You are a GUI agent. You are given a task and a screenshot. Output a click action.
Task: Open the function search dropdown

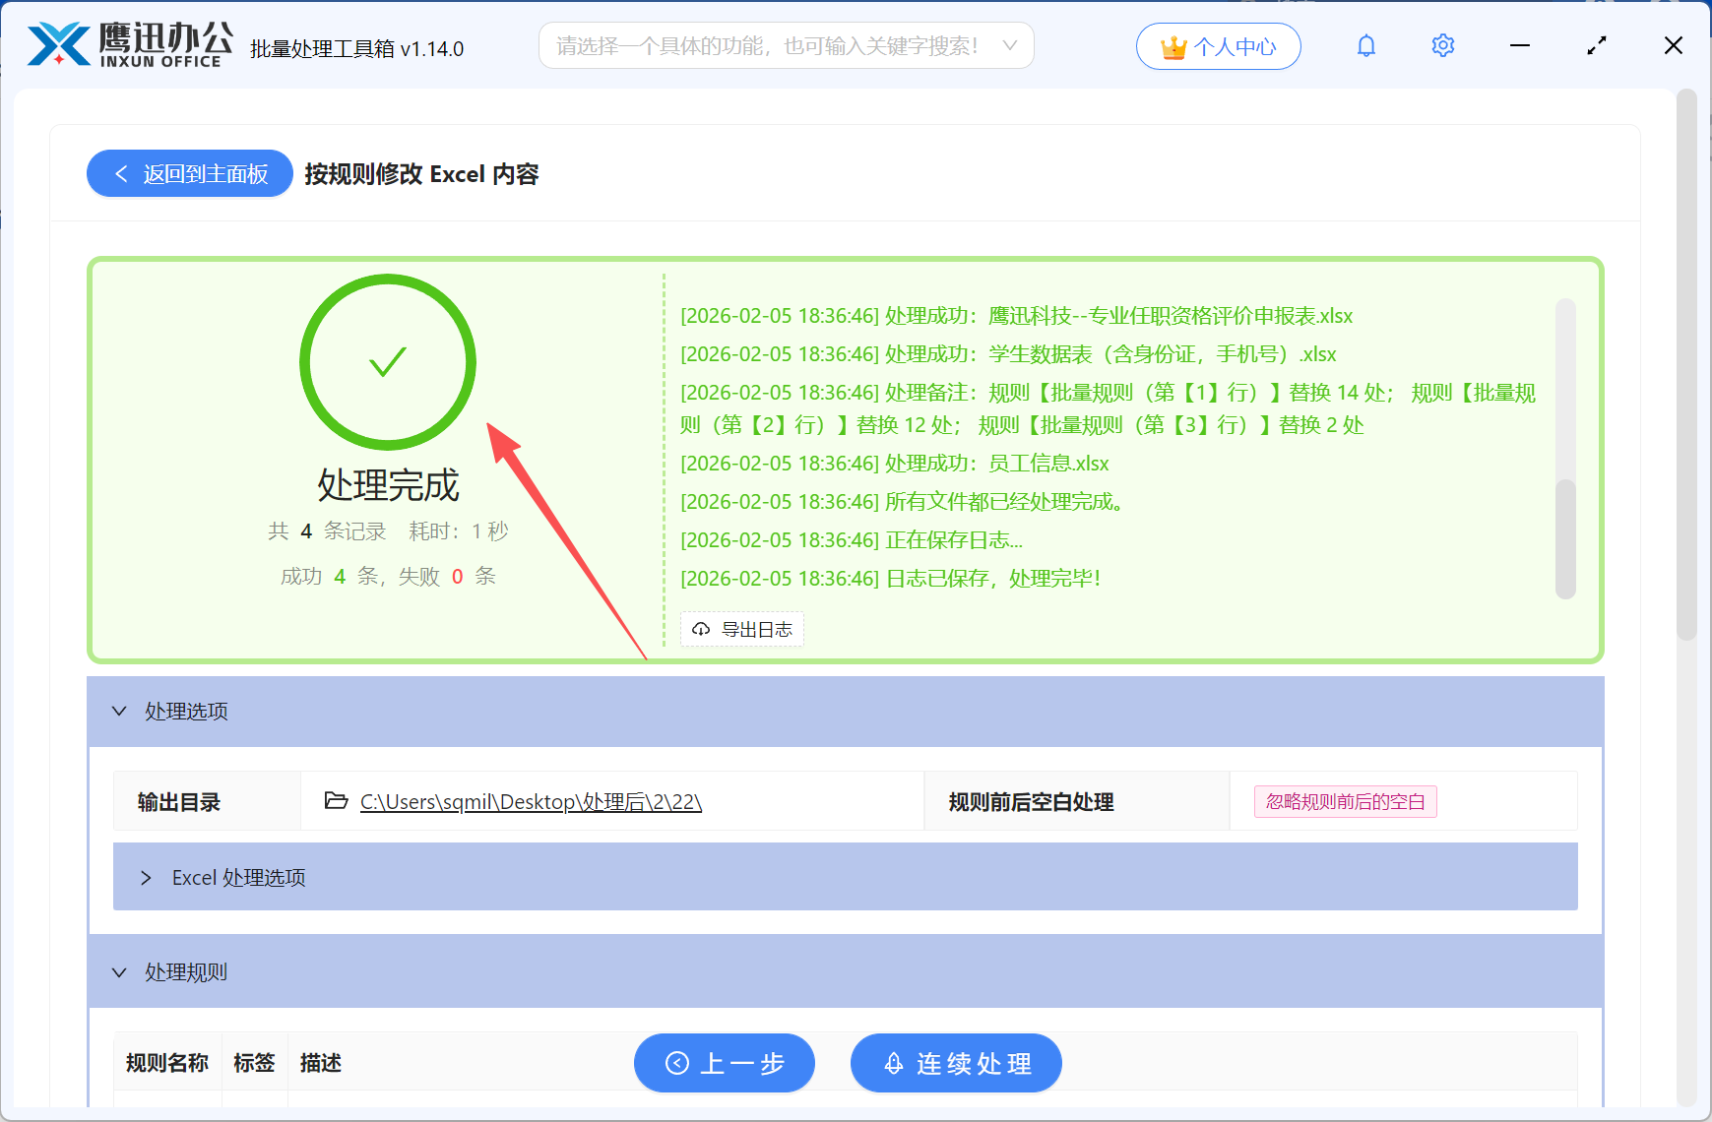pos(1008,45)
